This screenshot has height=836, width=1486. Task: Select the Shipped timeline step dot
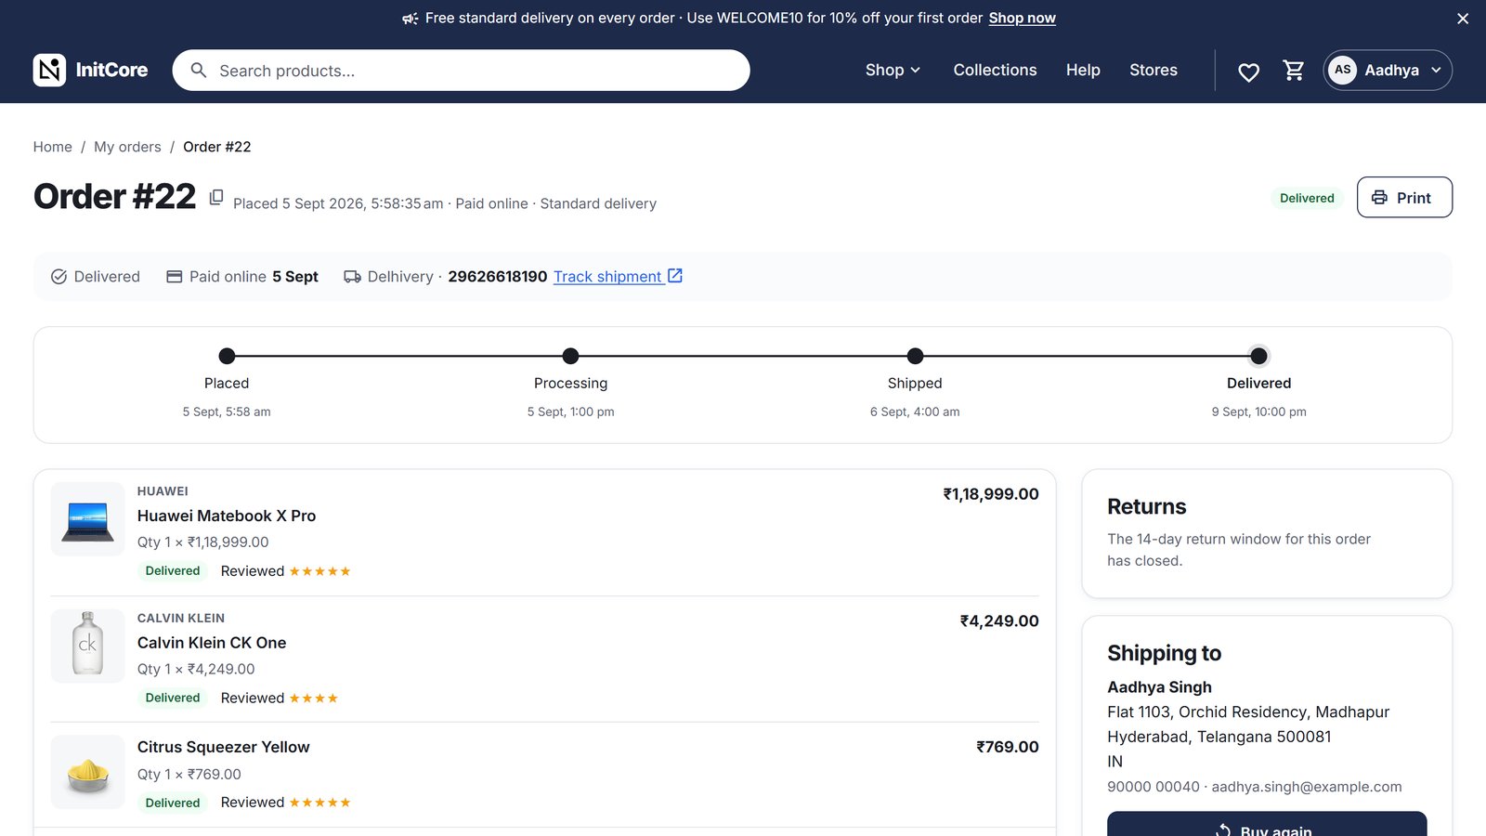(915, 356)
